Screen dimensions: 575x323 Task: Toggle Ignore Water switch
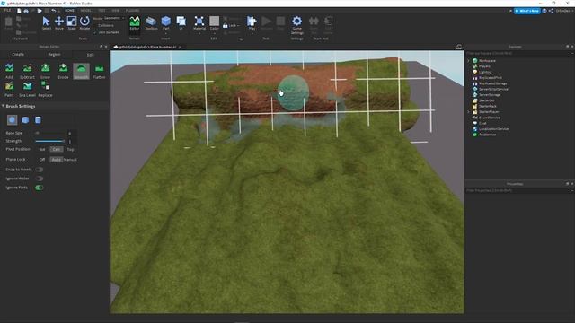[39, 179]
